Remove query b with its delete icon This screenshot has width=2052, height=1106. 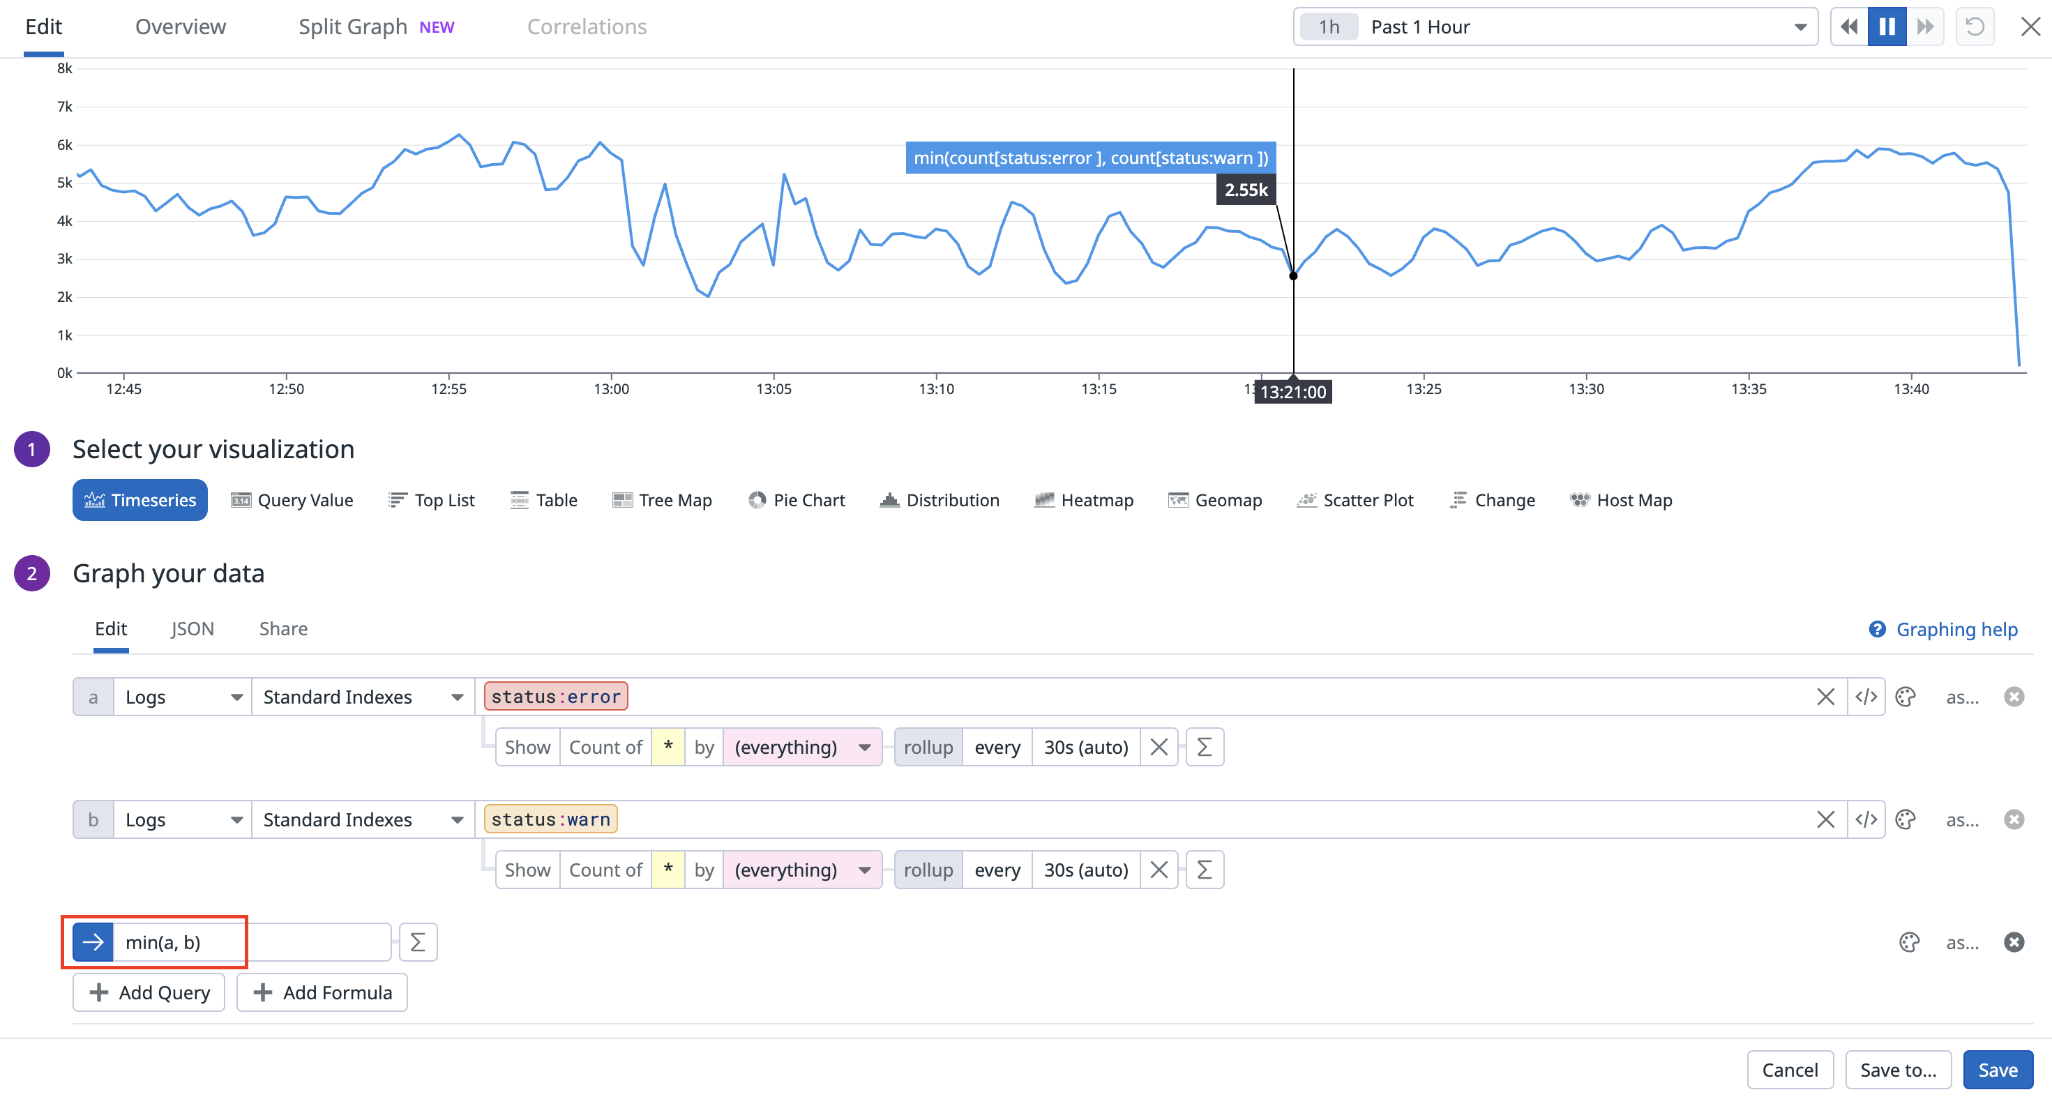[2014, 819]
